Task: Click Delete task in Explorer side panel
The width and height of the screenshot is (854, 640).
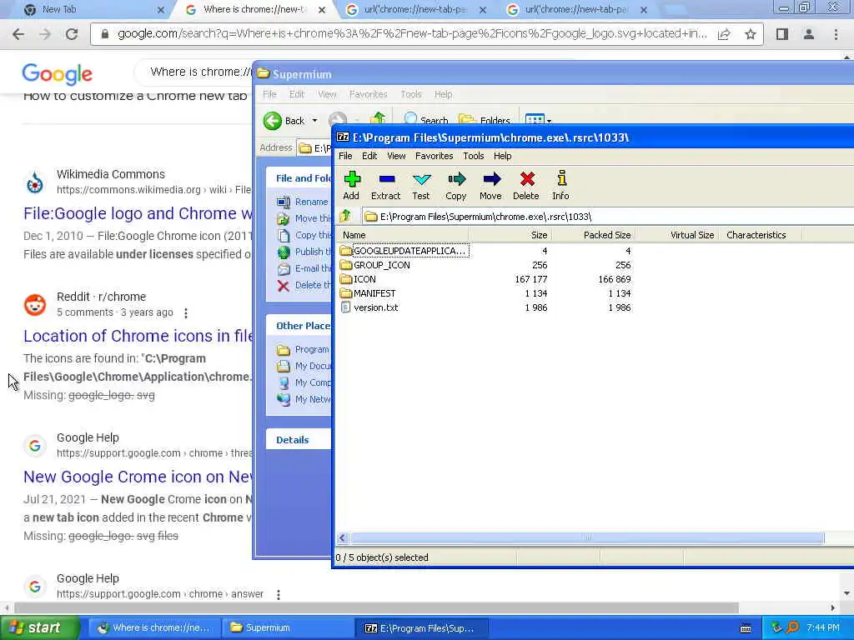Action: pyautogui.click(x=304, y=285)
